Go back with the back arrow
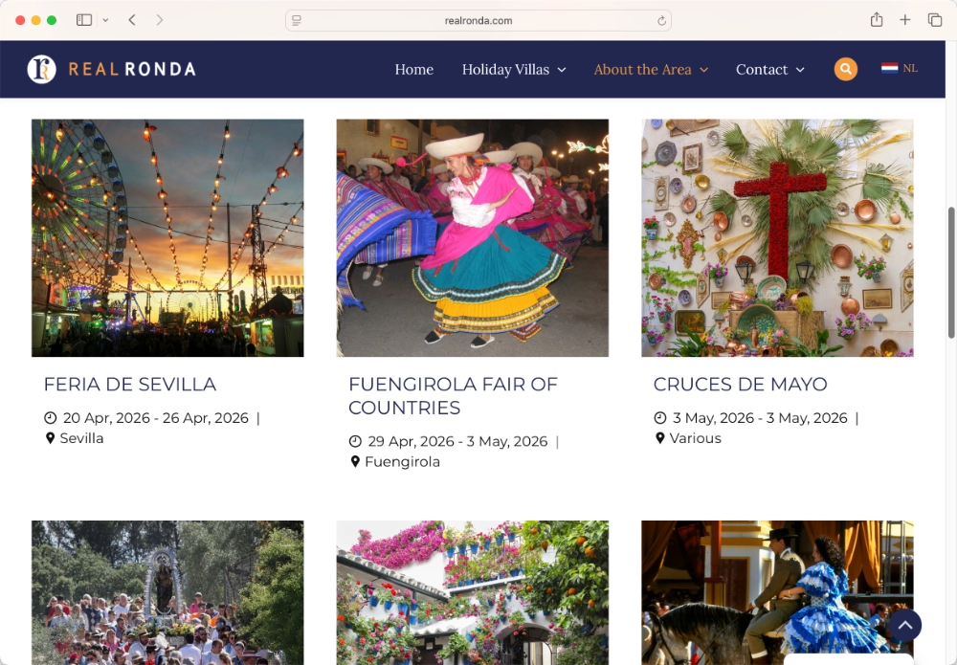The height and width of the screenshot is (665, 957). (132, 20)
